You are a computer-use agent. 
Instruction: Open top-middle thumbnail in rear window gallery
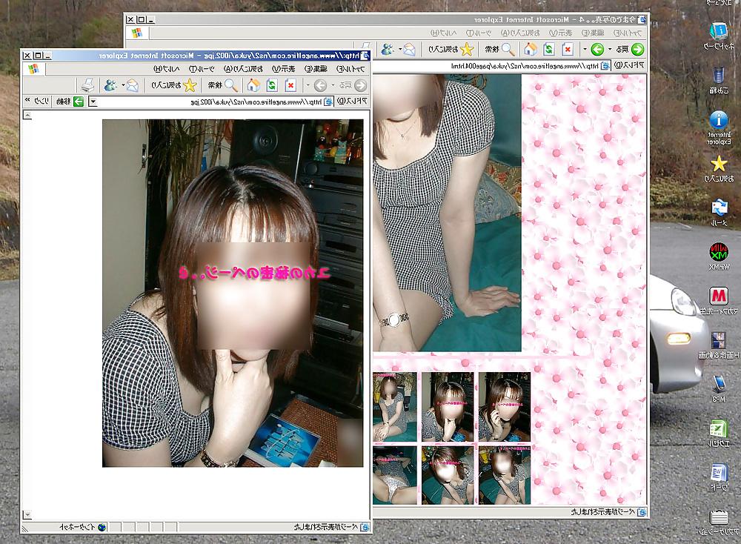tap(447, 406)
